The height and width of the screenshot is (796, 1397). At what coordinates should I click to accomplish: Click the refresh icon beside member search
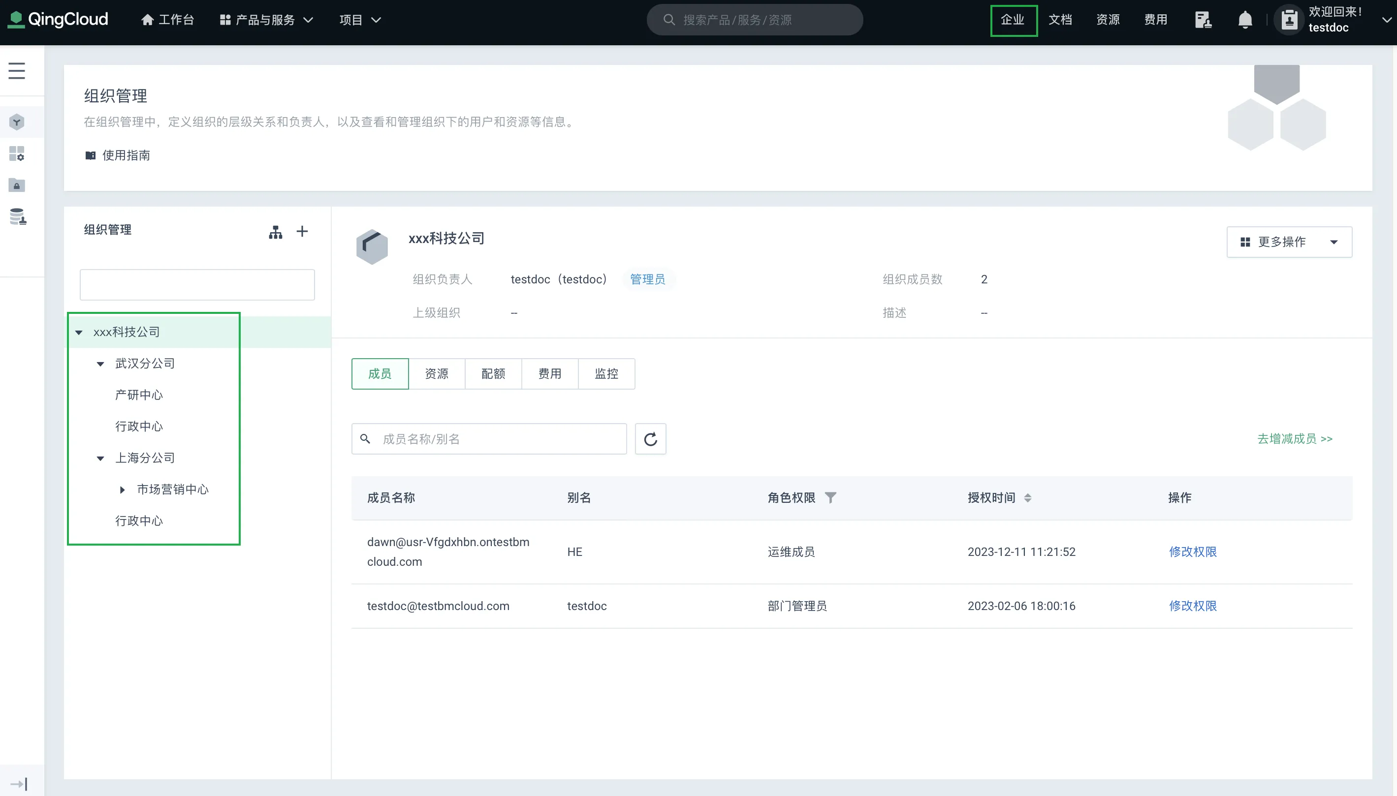tap(650, 438)
